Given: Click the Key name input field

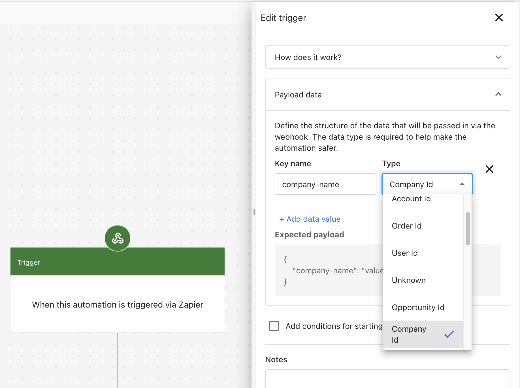Looking at the screenshot, I should click(x=325, y=184).
